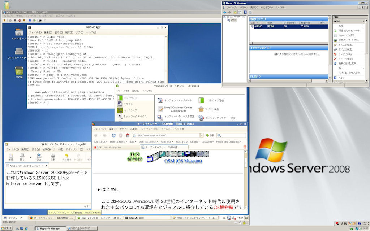Select the Hardware category in YaST sidebar
The height and width of the screenshot is (231, 370).
127,110
